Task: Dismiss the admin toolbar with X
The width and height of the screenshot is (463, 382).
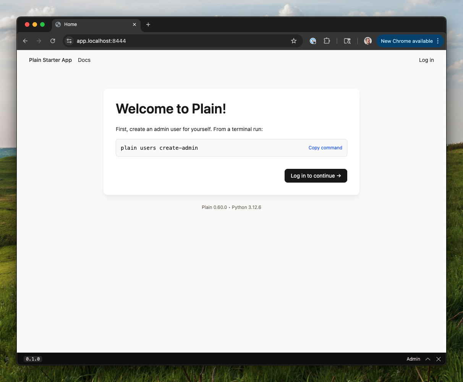Action: click(x=439, y=359)
